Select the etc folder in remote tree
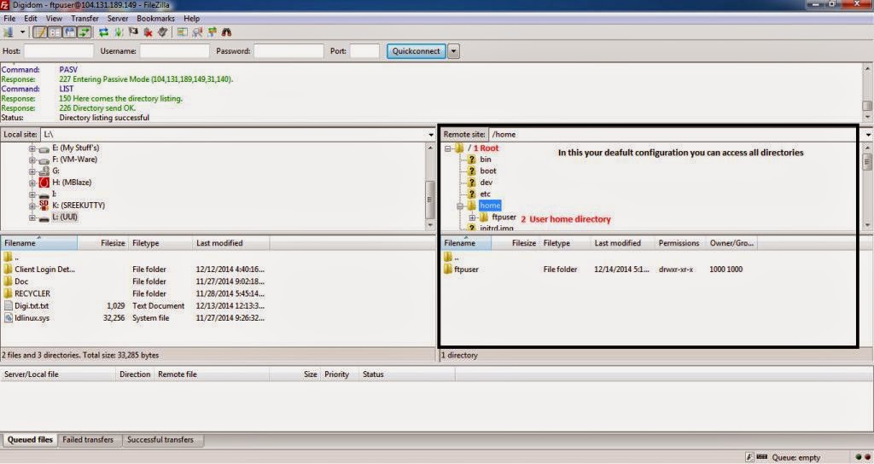The width and height of the screenshot is (874, 464). (x=485, y=194)
